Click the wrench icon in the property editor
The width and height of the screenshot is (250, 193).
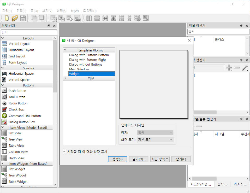pos(245,68)
